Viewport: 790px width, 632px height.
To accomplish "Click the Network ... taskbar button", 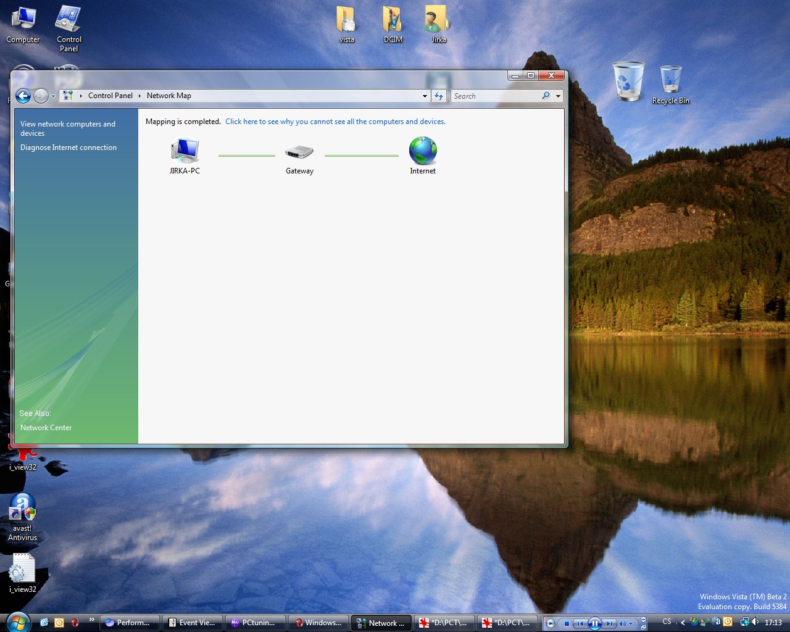I will [381, 623].
